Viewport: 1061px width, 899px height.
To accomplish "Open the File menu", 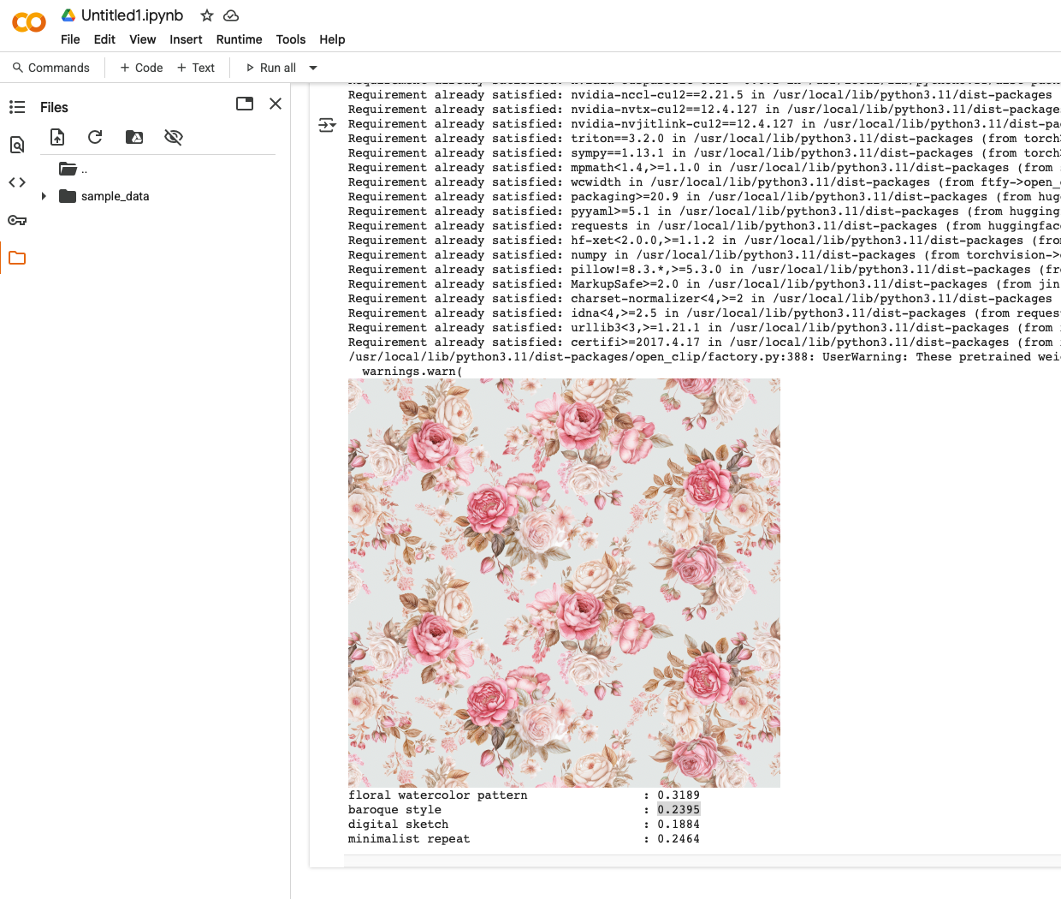I will coord(70,39).
